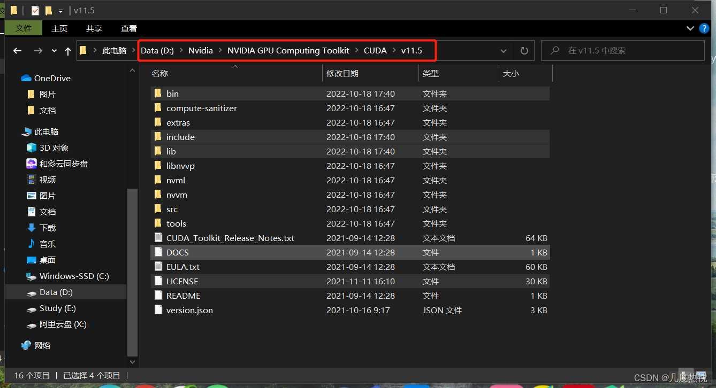Click the extras folder icon

coord(158,122)
